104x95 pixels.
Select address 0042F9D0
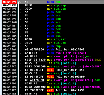pyautogui.click(x=10, y=77)
